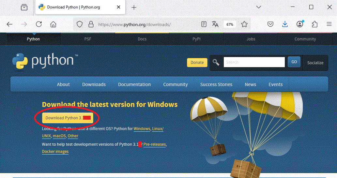
Task: Click the forward navigation arrow
Action: (x=24, y=24)
